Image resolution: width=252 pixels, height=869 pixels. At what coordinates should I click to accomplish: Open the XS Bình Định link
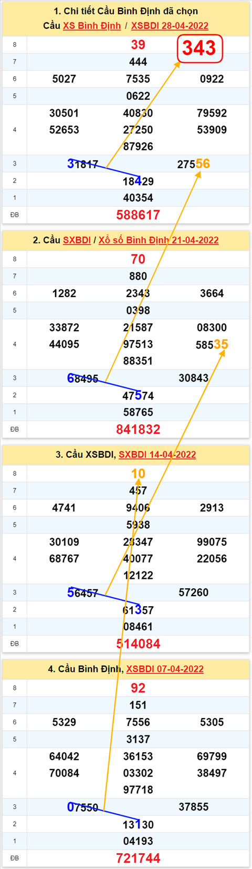tap(92, 26)
